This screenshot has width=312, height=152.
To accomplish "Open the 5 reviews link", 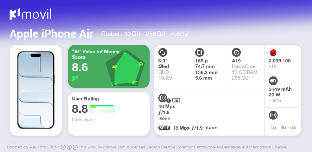I will pos(82,120).
